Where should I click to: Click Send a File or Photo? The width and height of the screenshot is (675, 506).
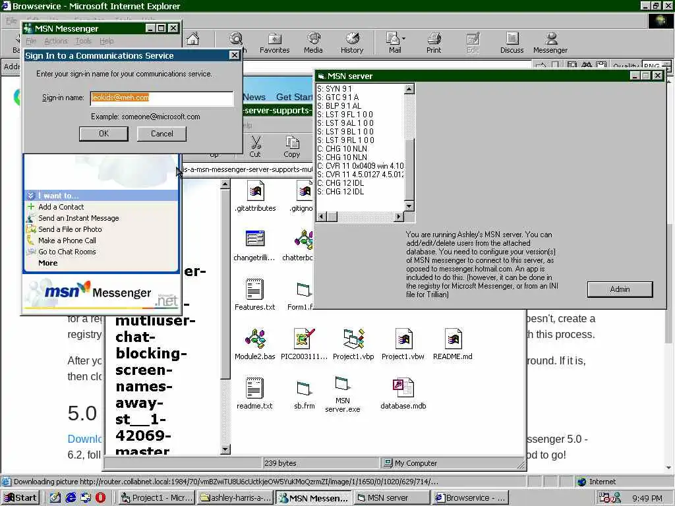pos(70,229)
